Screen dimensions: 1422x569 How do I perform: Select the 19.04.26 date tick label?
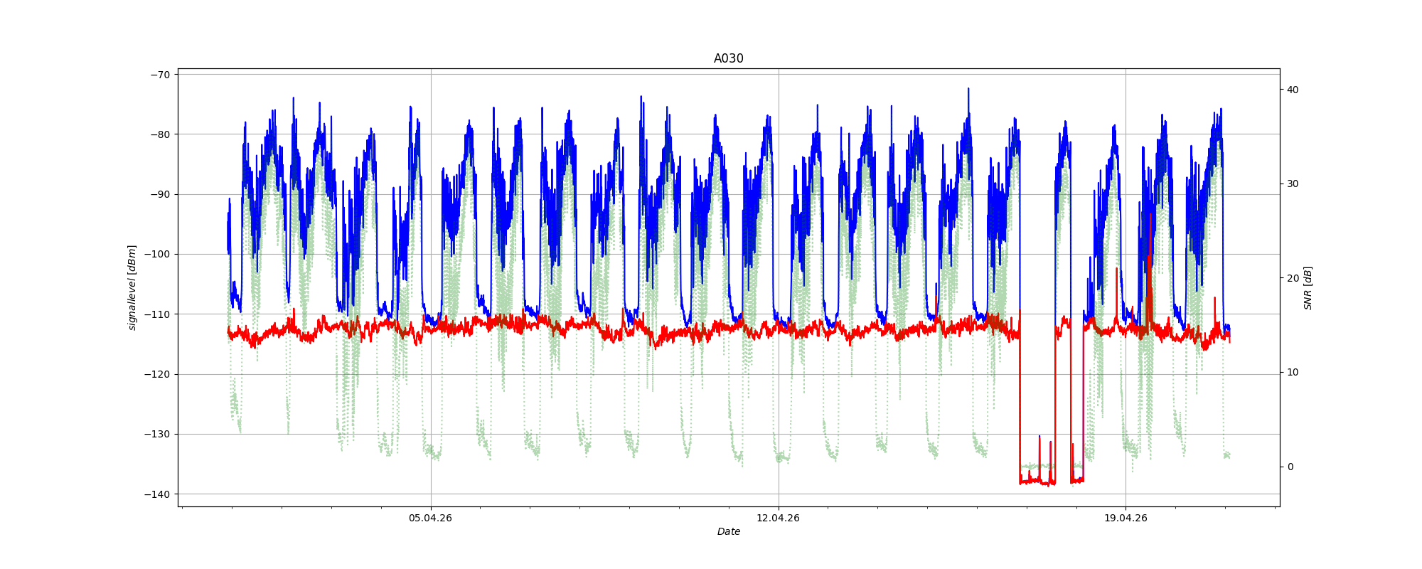pos(1126,518)
